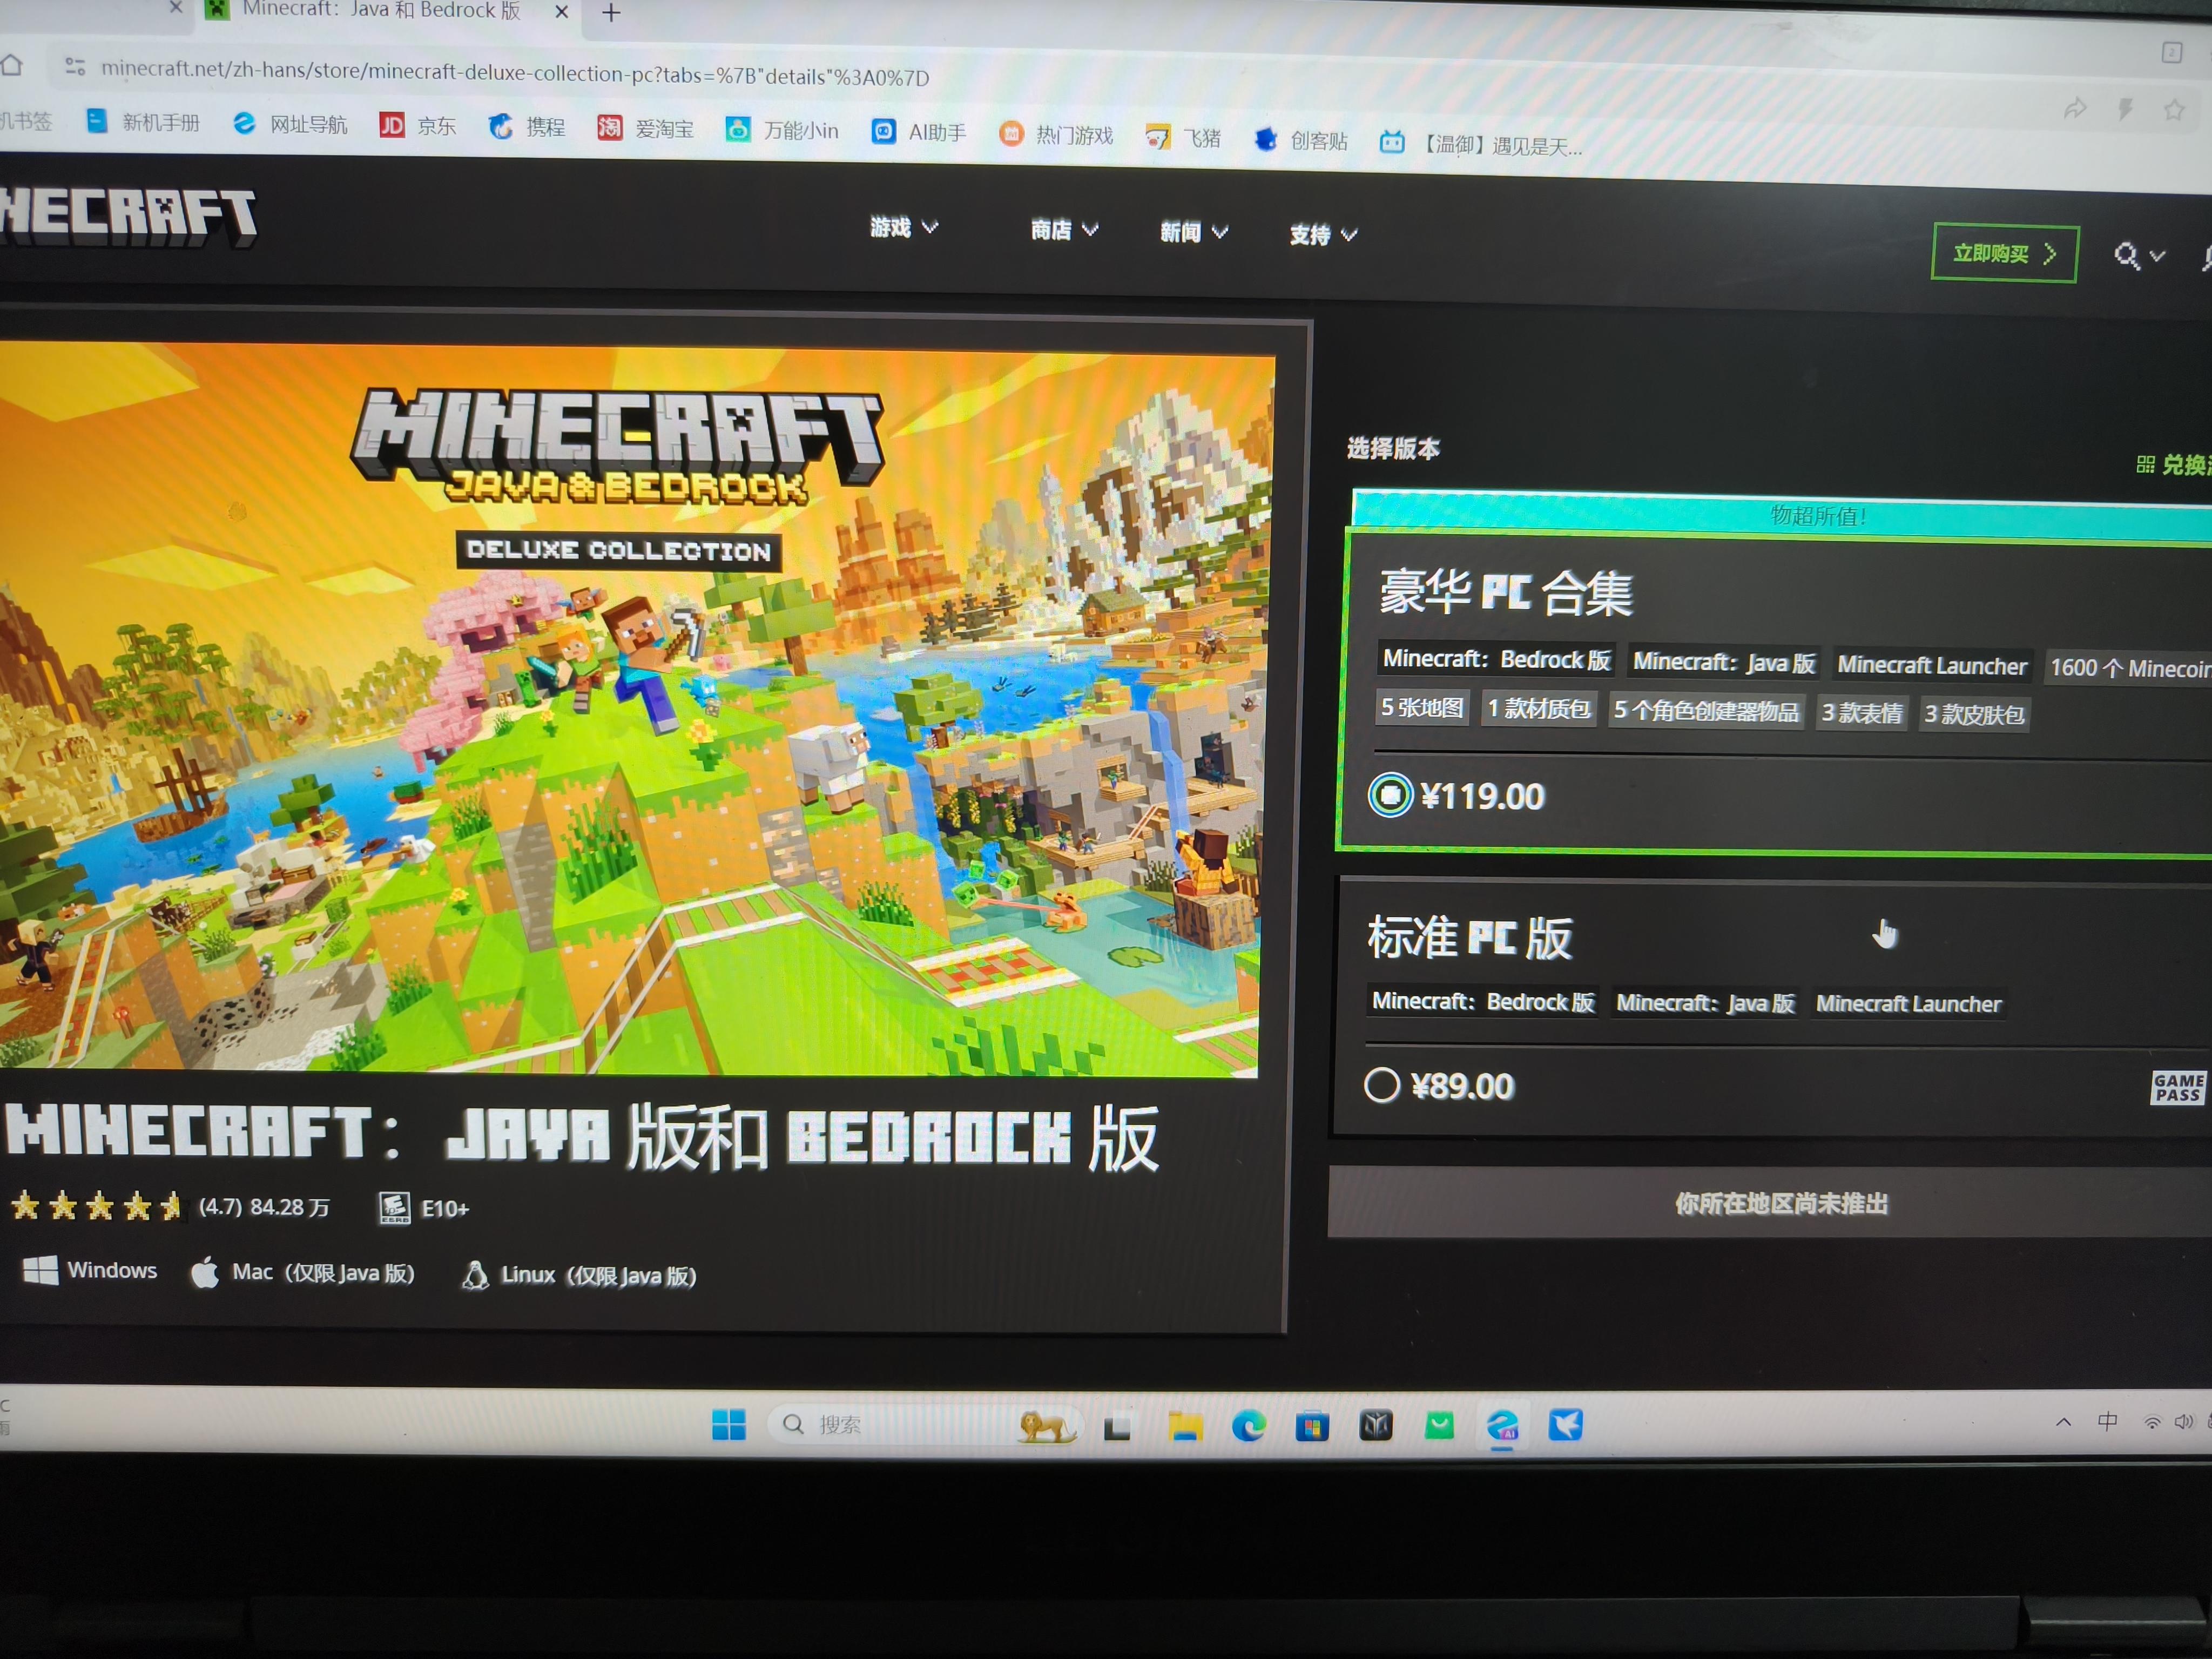Click the 1600 个 Minecoin tag
Screen dimensions: 2212x1659
pyautogui.click(x=2128, y=668)
